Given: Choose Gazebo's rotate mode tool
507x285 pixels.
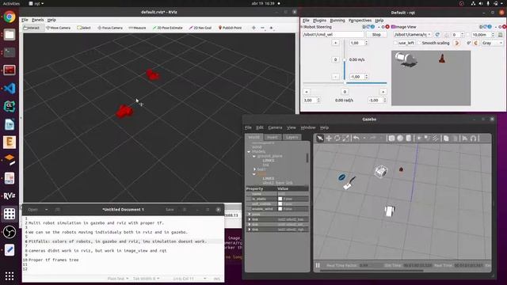Looking at the screenshot, I should pos(337,139).
